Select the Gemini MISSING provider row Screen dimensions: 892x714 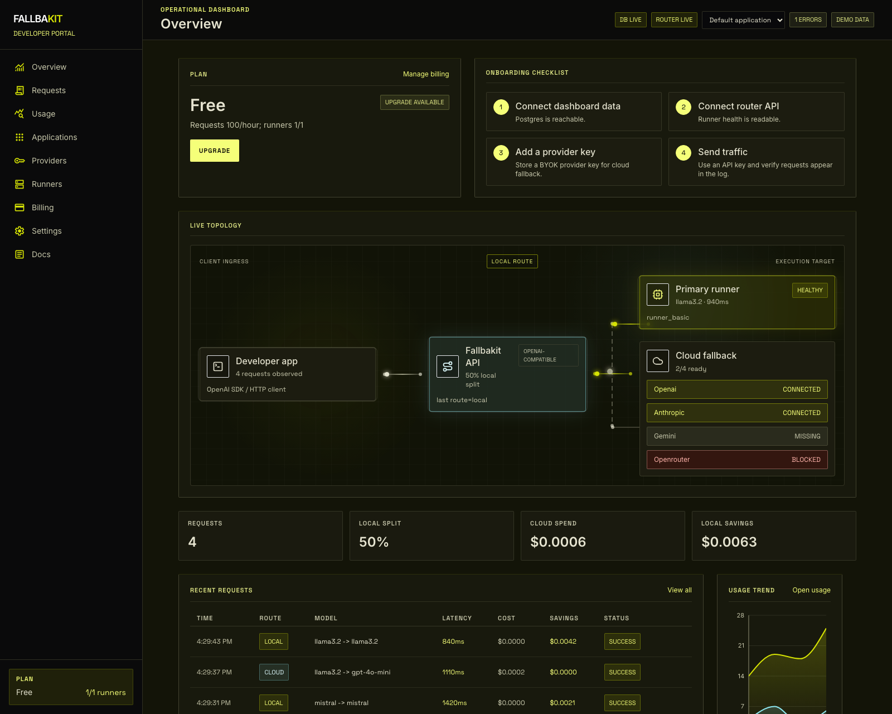point(737,436)
